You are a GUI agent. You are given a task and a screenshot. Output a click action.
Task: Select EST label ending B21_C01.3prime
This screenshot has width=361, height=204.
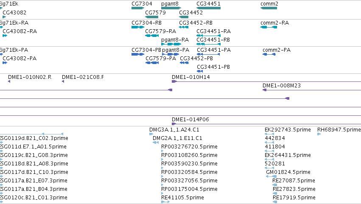tap(34, 198)
